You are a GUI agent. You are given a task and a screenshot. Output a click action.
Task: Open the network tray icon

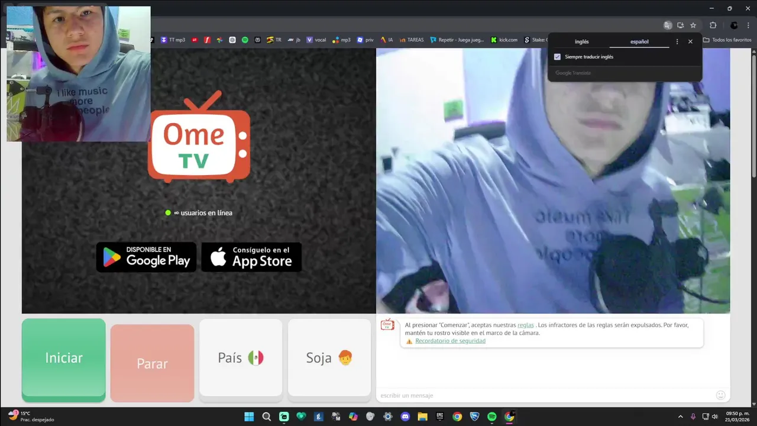[x=706, y=417]
